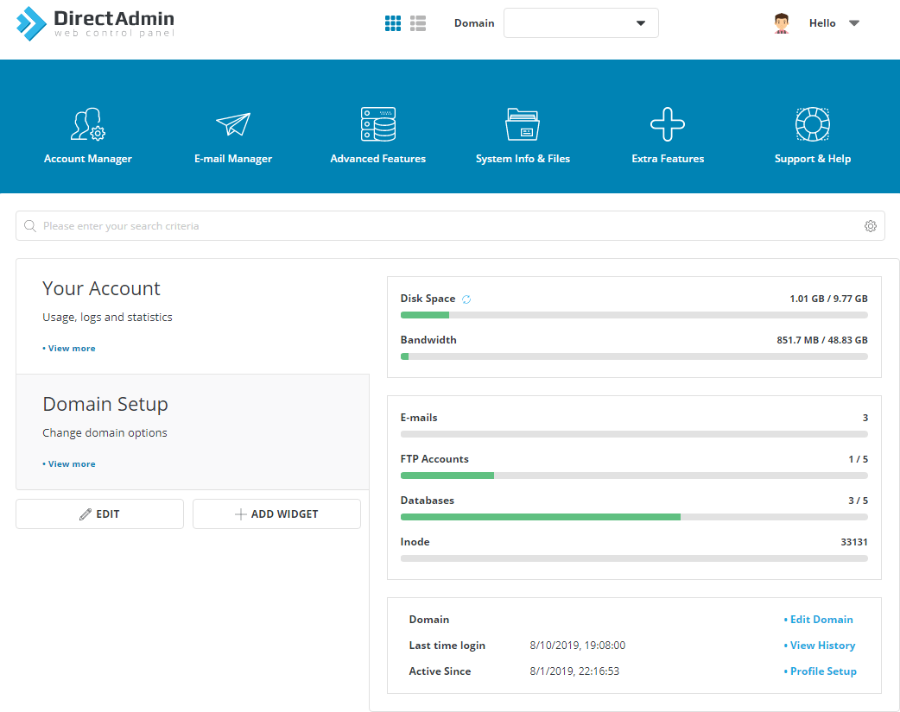Open the search settings gear
The height and width of the screenshot is (712, 900).
871,225
